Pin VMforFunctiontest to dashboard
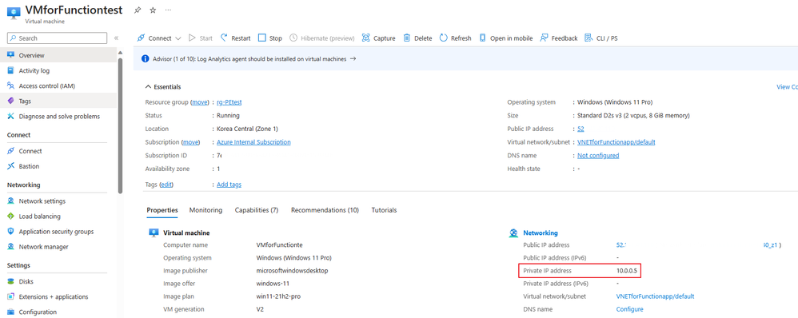 click(138, 10)
